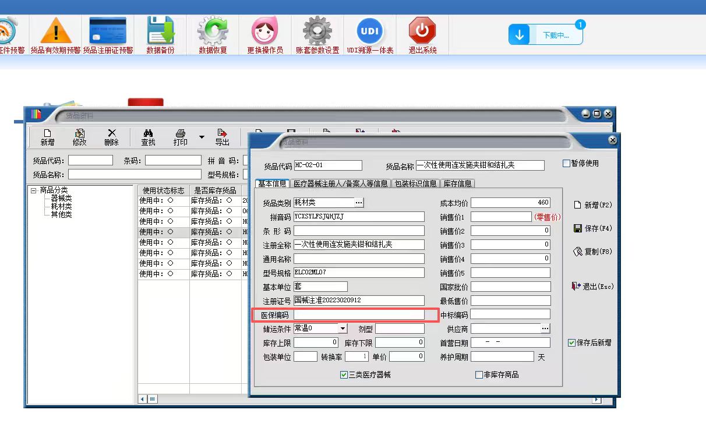Click the 数据备份 floppy disk icon
The width and height of the screenshot is (706, 438).
click(x=160, y=30)
